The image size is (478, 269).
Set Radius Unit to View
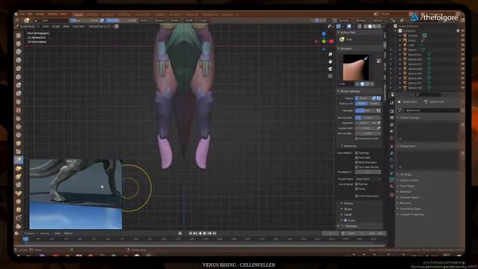coord(361,104)
